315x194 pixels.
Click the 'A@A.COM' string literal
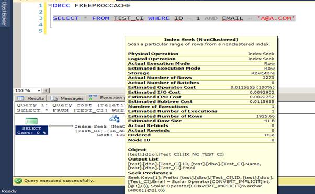pos(276,18)
